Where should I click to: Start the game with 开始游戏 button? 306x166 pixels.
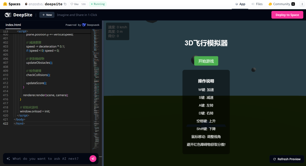pyautogui.click(x=206, y=61)
